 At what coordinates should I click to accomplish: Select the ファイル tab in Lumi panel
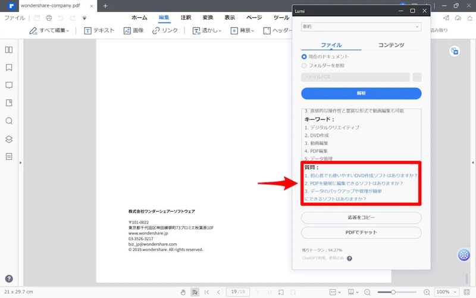[x=331, y=45]
